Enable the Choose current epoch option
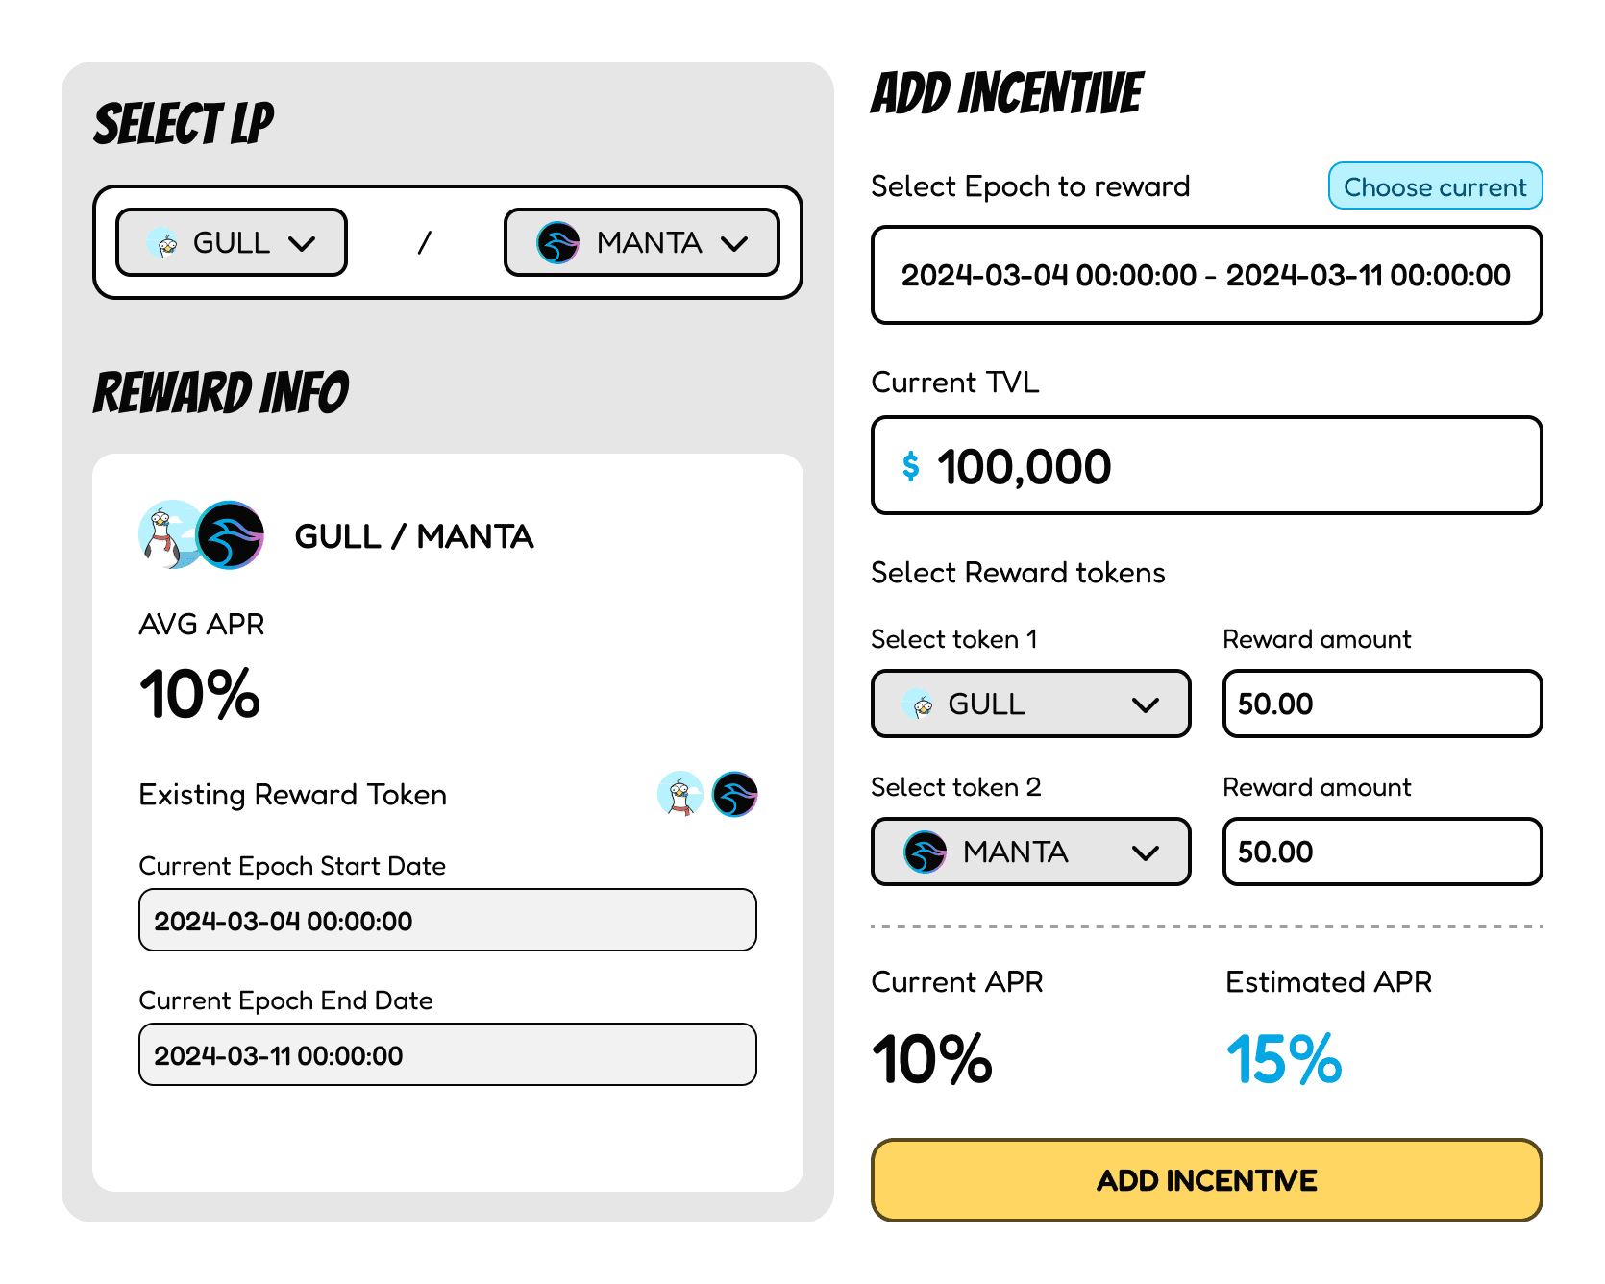The width and height of the screenshot is (1605, 1284). point(1434,186)
